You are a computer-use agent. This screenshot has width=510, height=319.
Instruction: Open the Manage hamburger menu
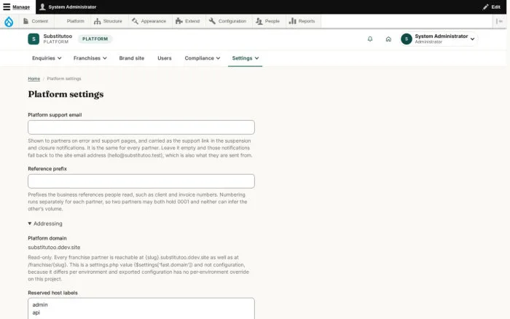16,7
